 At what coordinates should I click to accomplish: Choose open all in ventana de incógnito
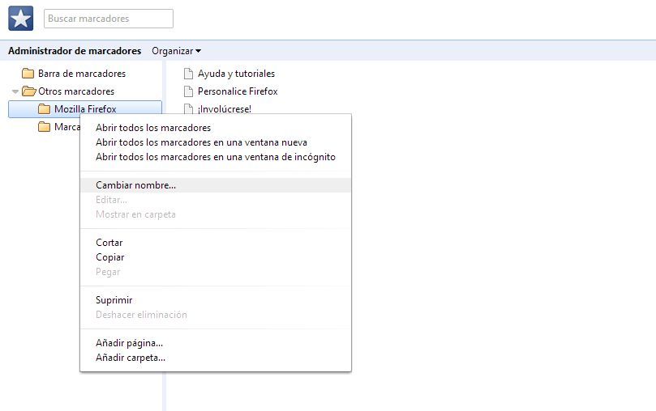pos(216,157)
